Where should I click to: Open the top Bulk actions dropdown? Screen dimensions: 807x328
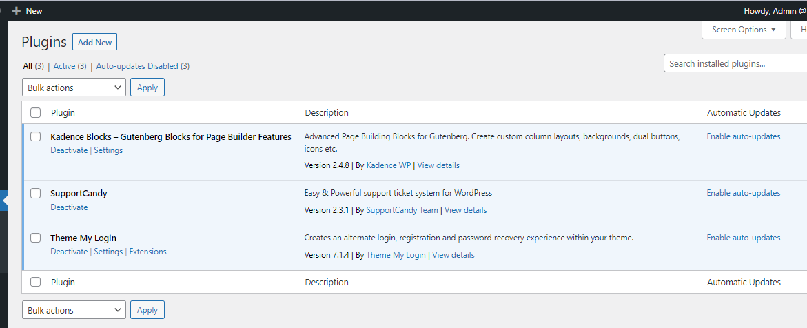[x=74, y=88]
